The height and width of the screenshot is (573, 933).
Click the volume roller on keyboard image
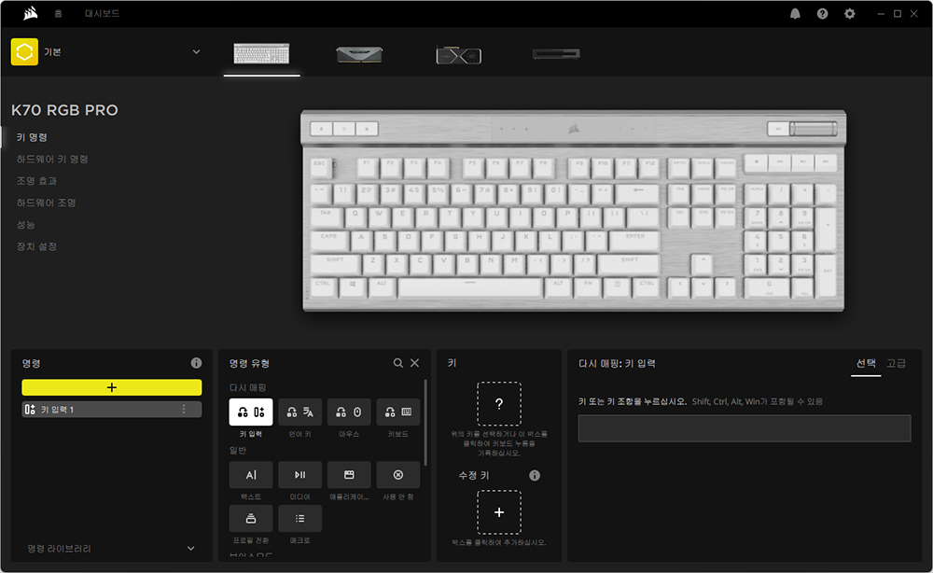(814, 129)
